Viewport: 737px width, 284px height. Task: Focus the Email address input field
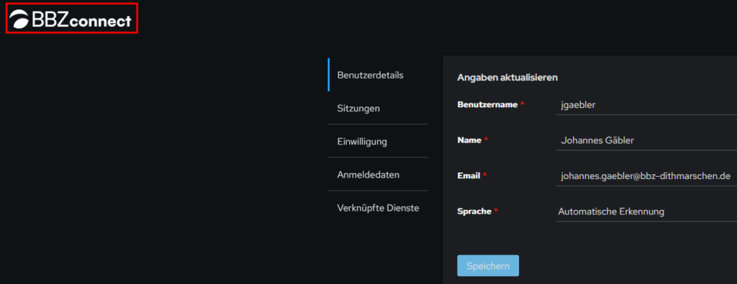(x=646, y=176)
